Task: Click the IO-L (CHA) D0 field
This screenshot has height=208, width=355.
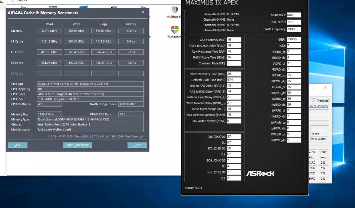Action: 234,160
